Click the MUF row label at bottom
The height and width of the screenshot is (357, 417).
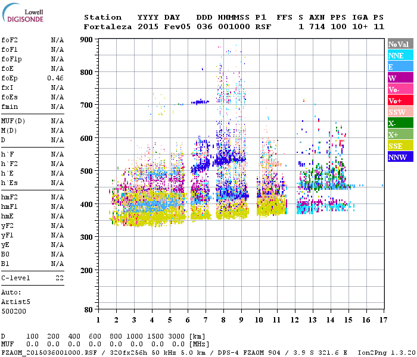tap(7, 345)
